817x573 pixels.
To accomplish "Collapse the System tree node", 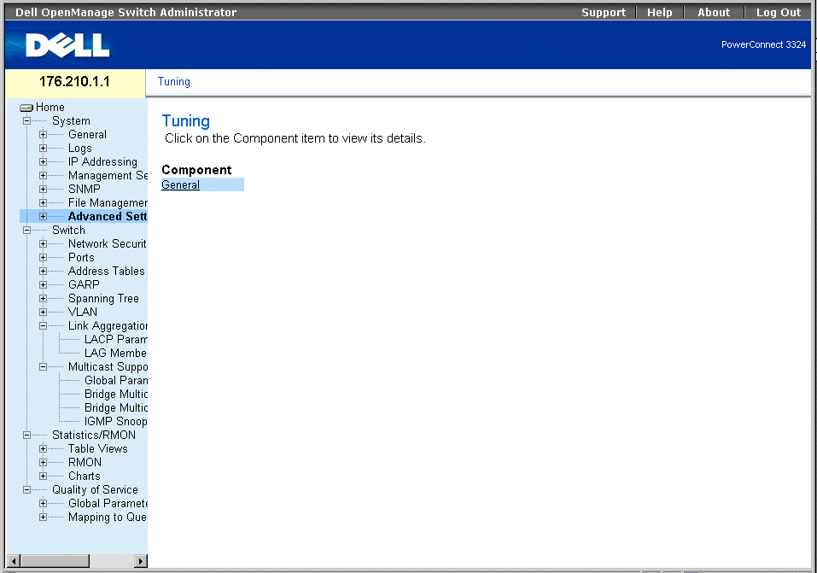I will click(x=26, y=121).
